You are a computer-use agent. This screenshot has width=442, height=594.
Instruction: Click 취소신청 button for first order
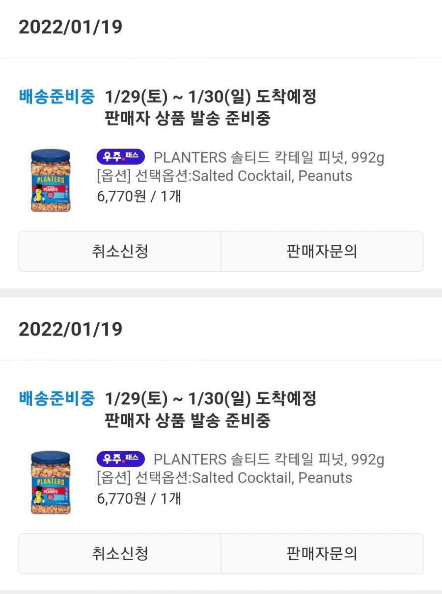click(120, 252)
